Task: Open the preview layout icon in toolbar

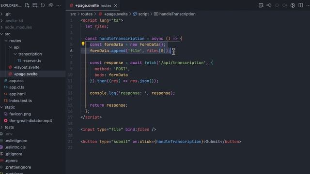Action: (261, 5)
